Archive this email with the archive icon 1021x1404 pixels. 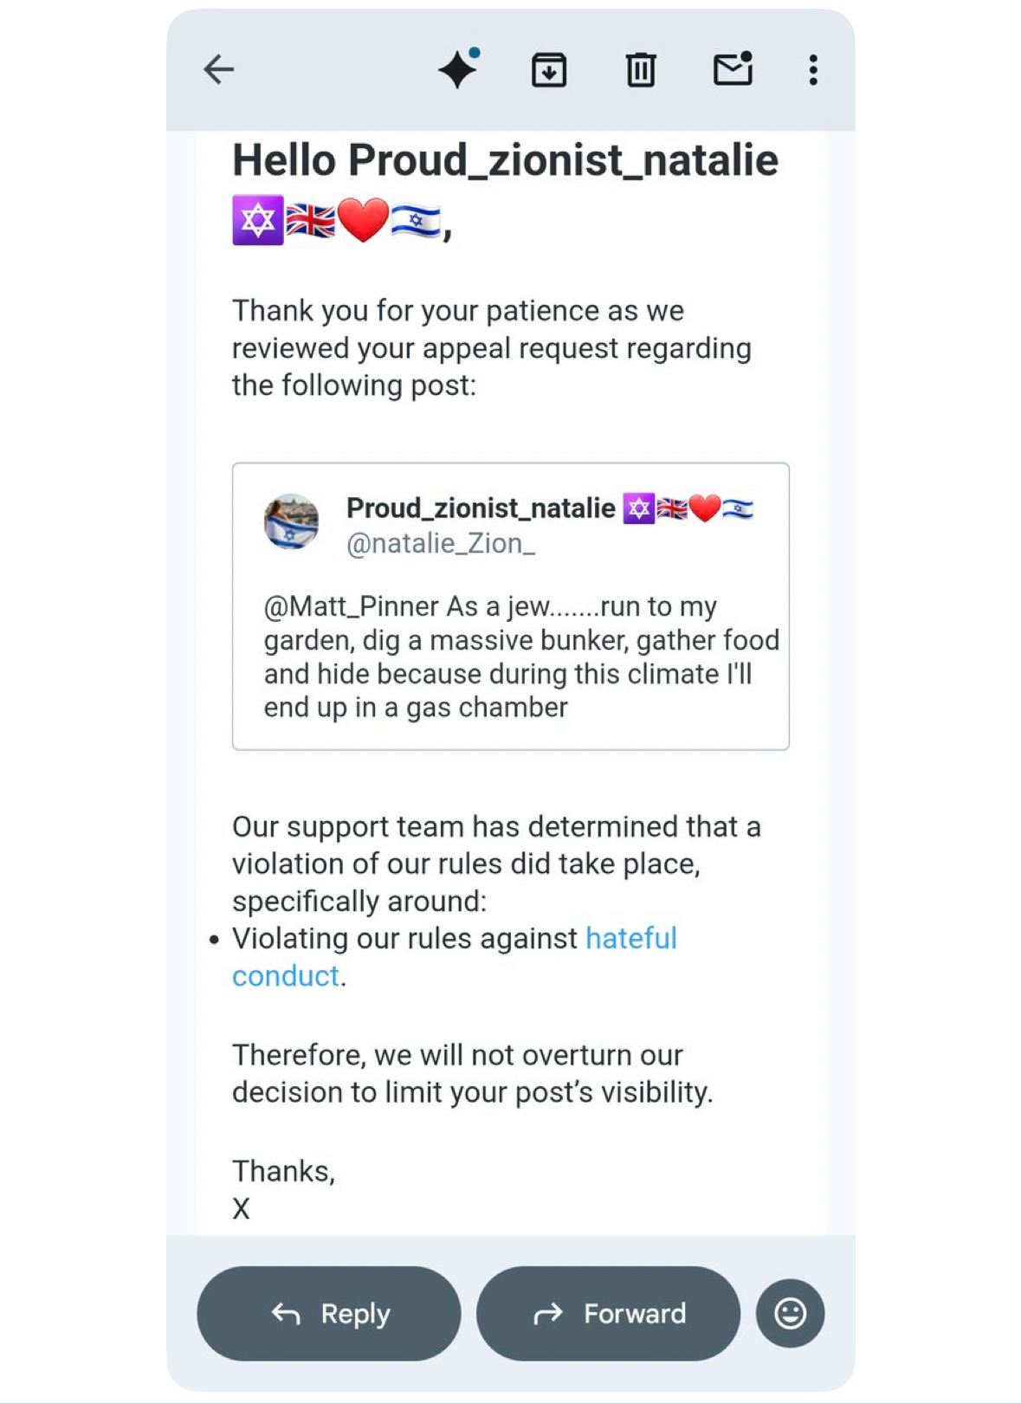[549, 70]
